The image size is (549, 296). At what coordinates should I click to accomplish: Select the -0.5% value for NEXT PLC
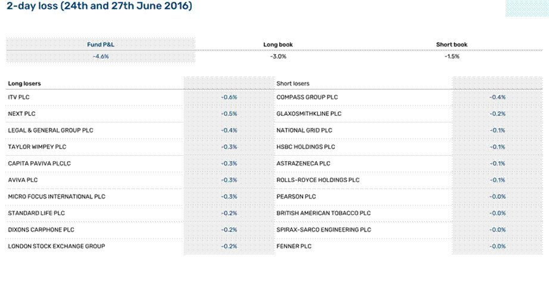click(x=229, y=114)
